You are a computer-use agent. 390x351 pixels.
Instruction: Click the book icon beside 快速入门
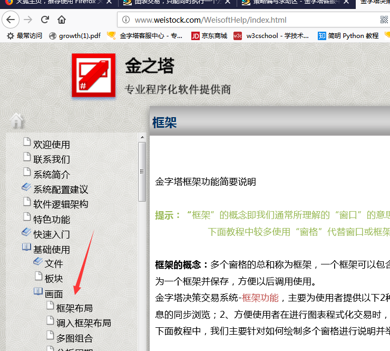[26, 232]
